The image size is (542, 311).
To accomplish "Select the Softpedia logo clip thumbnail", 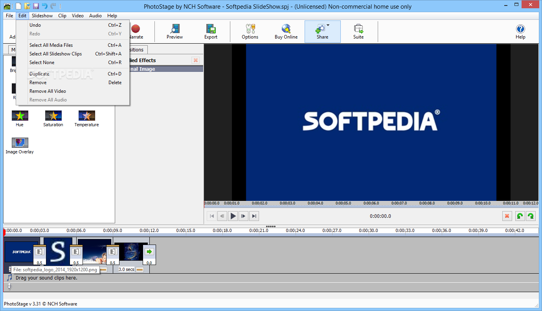I will (x=21, y=252).
